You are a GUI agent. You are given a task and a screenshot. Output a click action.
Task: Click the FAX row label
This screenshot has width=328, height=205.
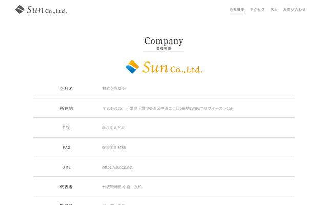66,148
